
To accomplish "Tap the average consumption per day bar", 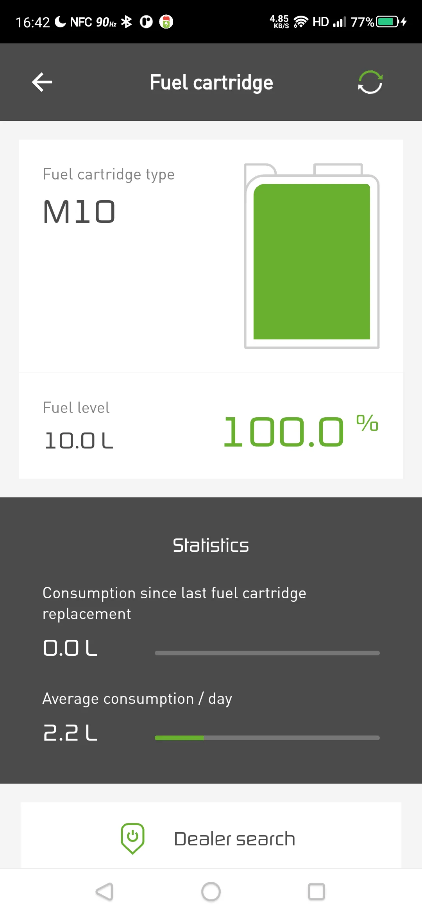I will [267, 738].
